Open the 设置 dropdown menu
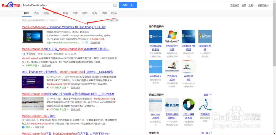Screen dimensions: 276x135 tap(251, 5)
